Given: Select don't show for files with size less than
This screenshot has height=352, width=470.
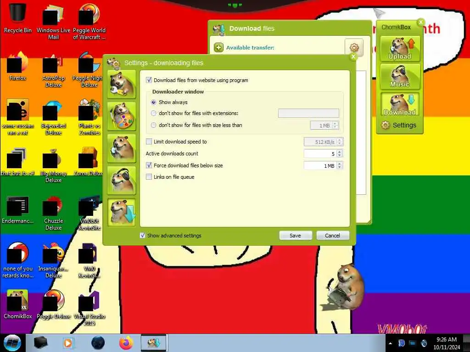Looking at the screenshot, I should 153,125.
